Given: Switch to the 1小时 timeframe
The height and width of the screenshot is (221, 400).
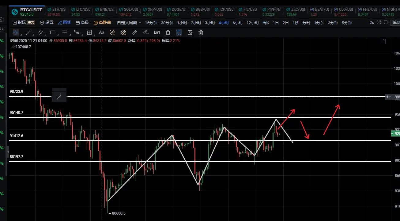Looking at the screenshot, I should click(x=182, y=23).
